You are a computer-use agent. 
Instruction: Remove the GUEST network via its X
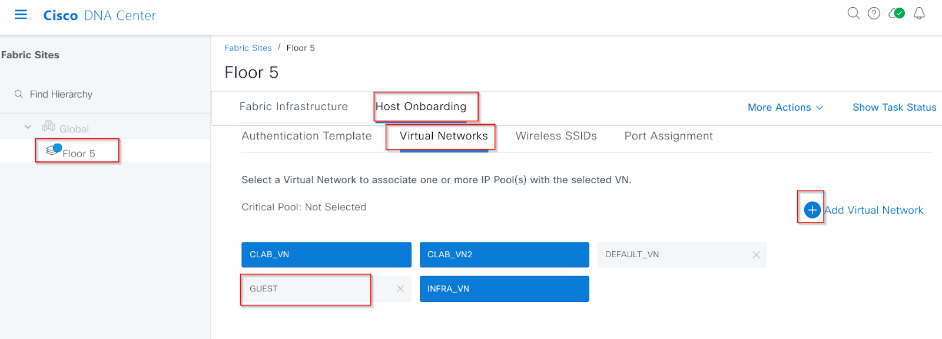pos(400,289)
